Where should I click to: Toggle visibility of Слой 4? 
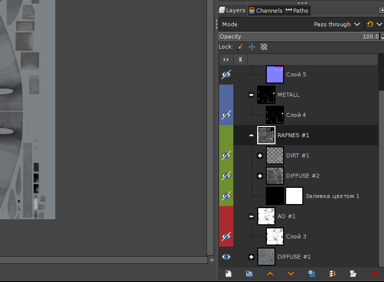[x=226, y=115]
